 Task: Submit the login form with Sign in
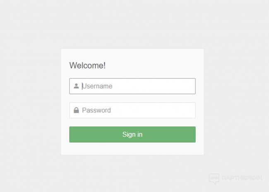132,134
